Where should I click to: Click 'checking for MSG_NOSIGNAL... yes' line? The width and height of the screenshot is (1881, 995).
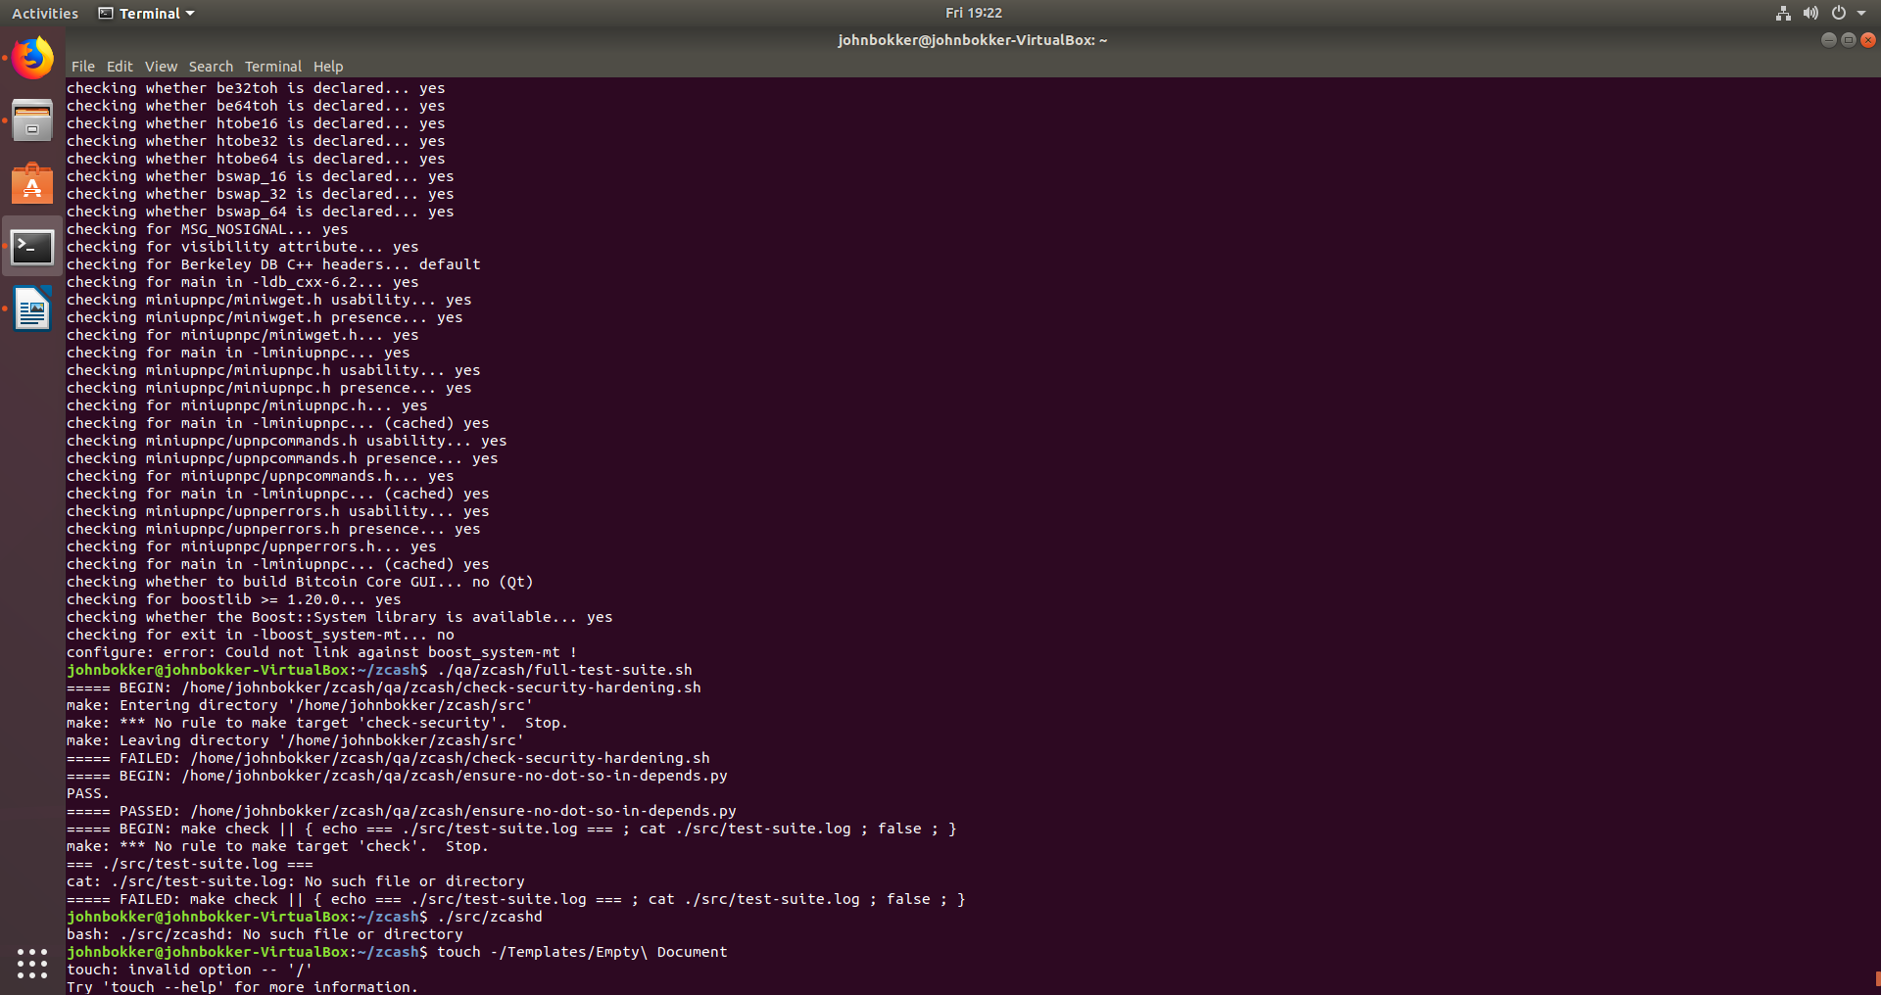[207, 229]
